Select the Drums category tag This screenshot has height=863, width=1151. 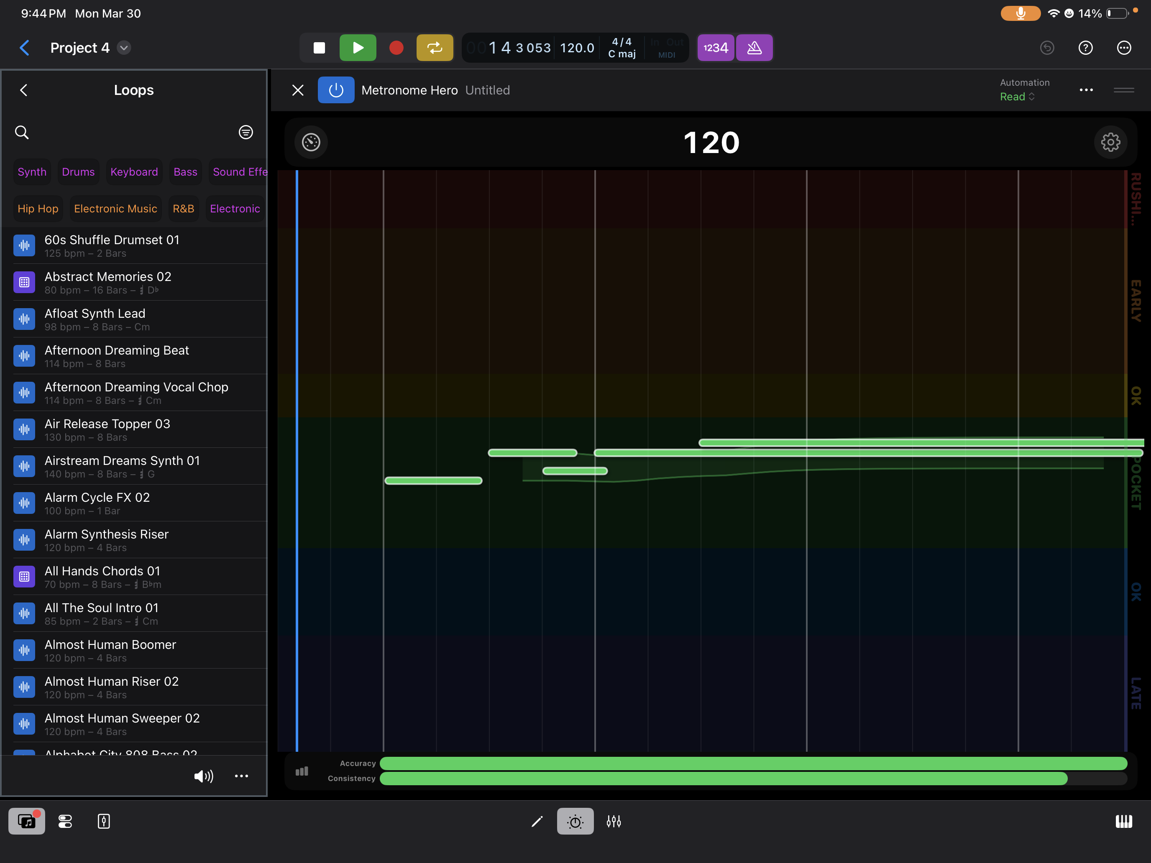78,172
